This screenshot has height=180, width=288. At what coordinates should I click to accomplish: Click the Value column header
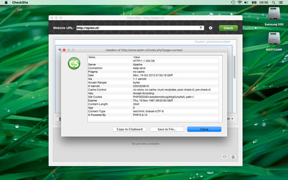(x=176, y=57)
